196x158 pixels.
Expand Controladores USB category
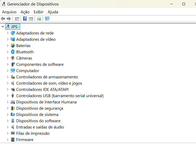[8, 96]
